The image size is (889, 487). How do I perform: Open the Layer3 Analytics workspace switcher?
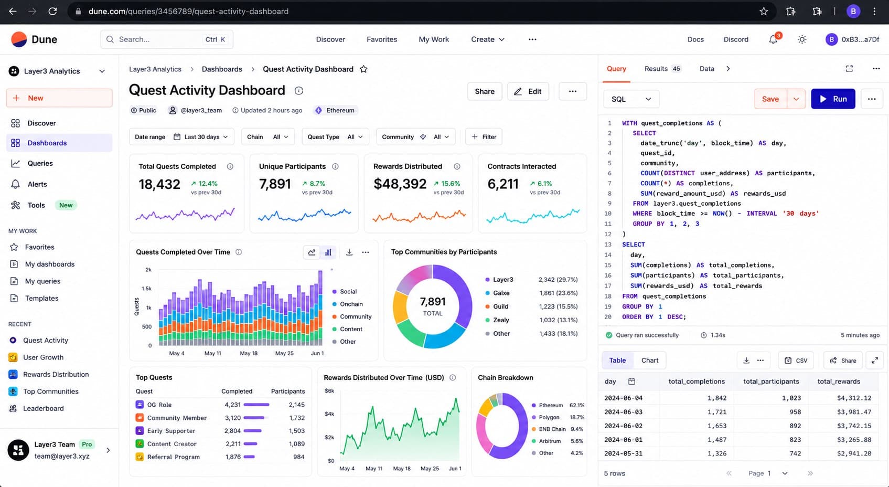coord(58,71)
